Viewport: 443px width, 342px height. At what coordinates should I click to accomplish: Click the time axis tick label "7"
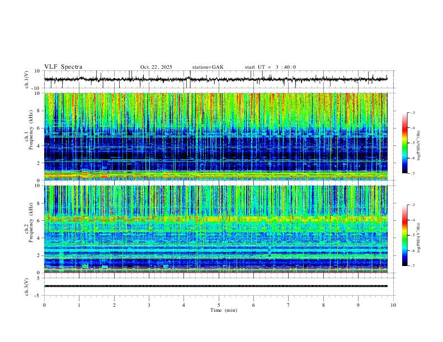pyautogui.click(x=289, y=305)
